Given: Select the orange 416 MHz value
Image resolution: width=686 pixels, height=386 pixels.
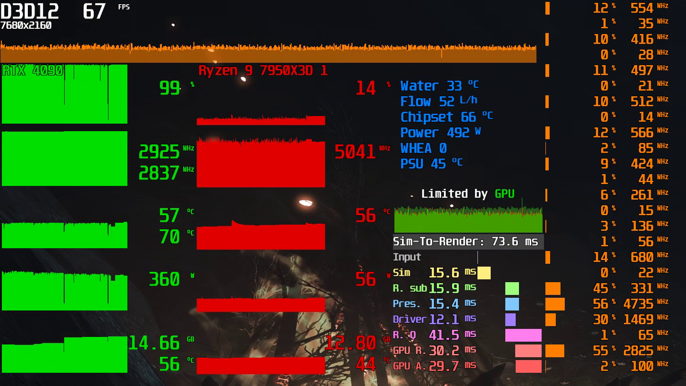Looking at the screenshot, I should tap(649, 39).
